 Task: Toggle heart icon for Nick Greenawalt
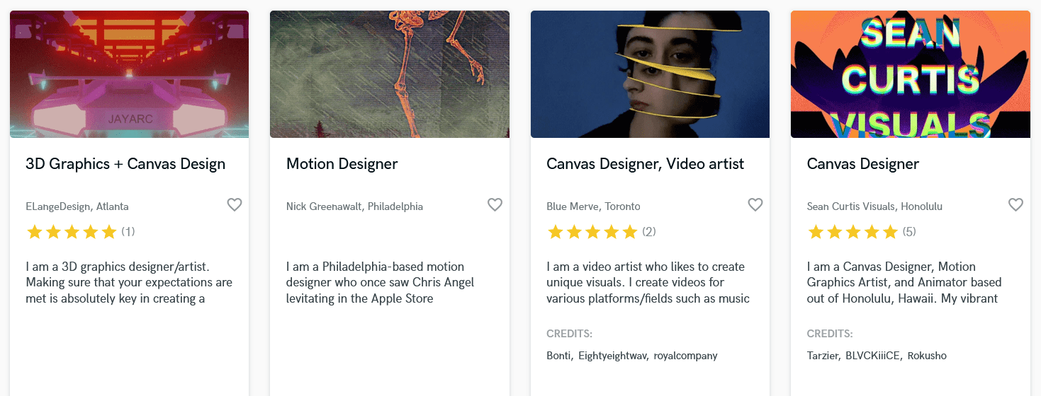coord(495,205)
